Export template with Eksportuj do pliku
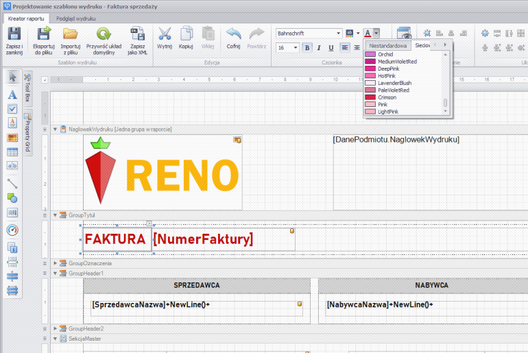The image size is (528, 353). [44, 40]
